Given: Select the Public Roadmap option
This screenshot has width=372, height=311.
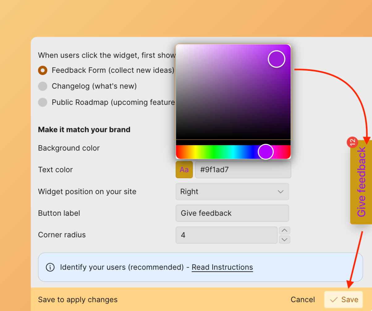Looking at the screenshot, I should tap(42, 102).
